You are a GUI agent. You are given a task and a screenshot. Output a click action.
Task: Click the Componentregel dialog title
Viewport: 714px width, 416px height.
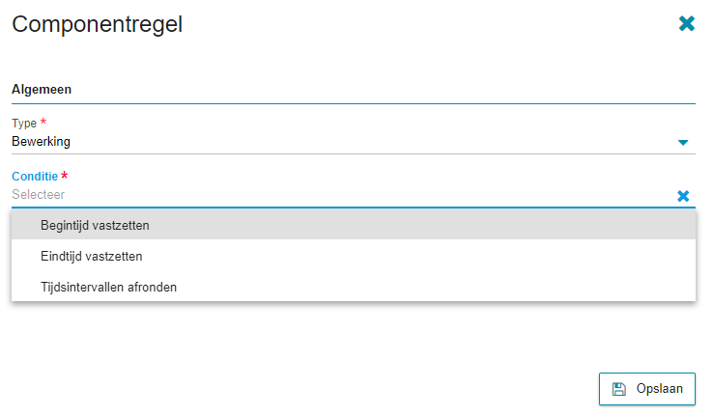(97, 24)
